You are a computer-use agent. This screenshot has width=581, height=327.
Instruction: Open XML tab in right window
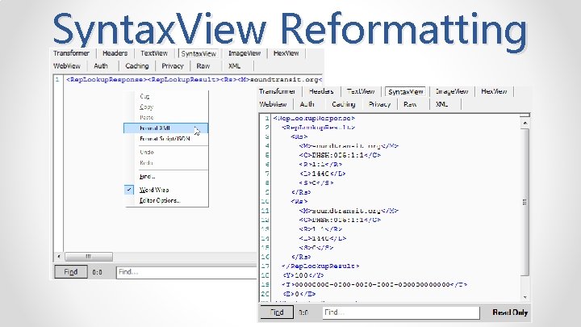441,104
